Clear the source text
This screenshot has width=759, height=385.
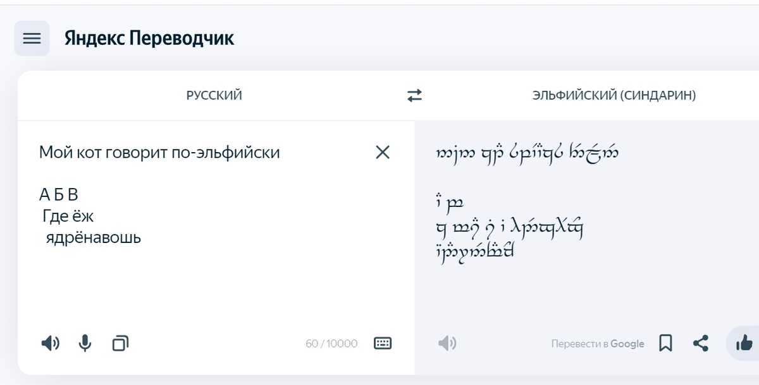coord(383,152)
